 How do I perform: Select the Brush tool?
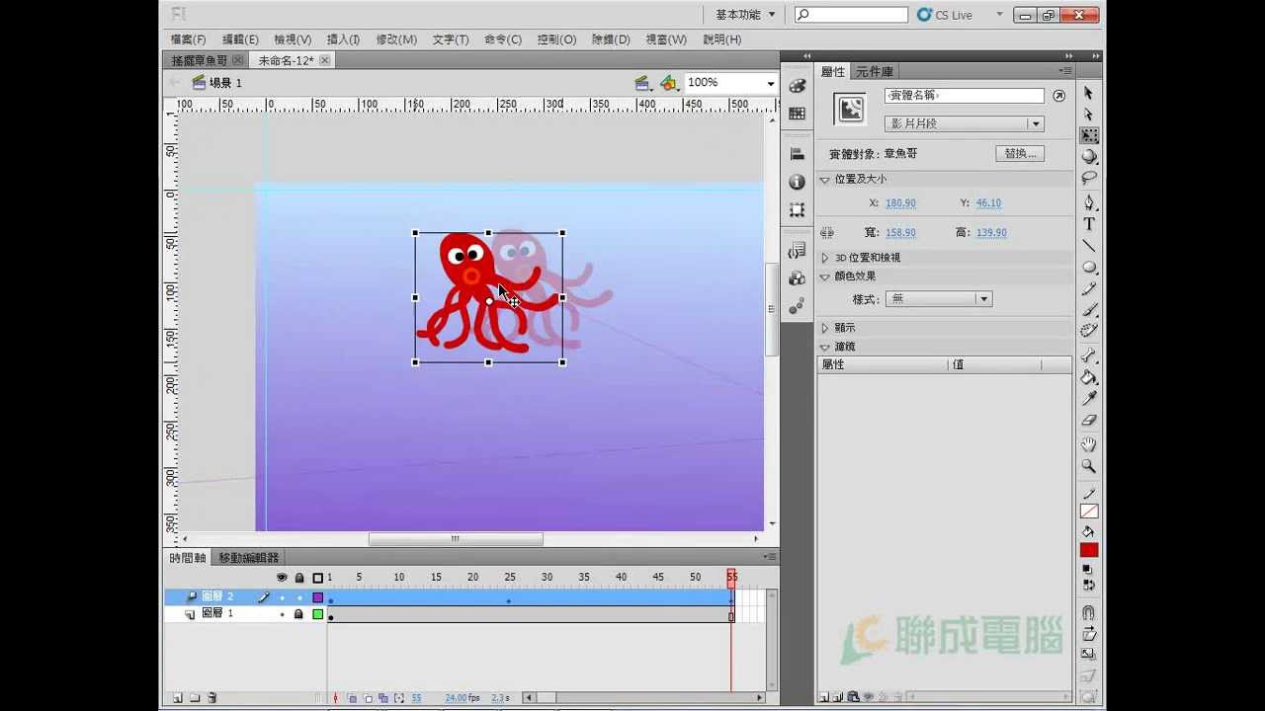tap(1089, 310)
